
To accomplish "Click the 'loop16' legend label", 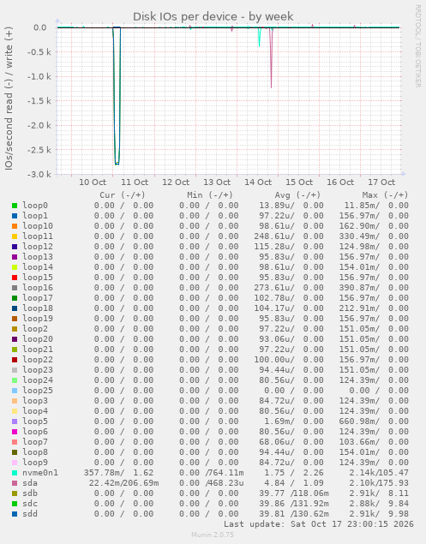I will click(x=38, y=288).
